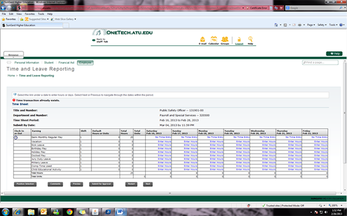Expand the Tools dropdown in command bar
This screenshot has width=347, height=216.
333,25
